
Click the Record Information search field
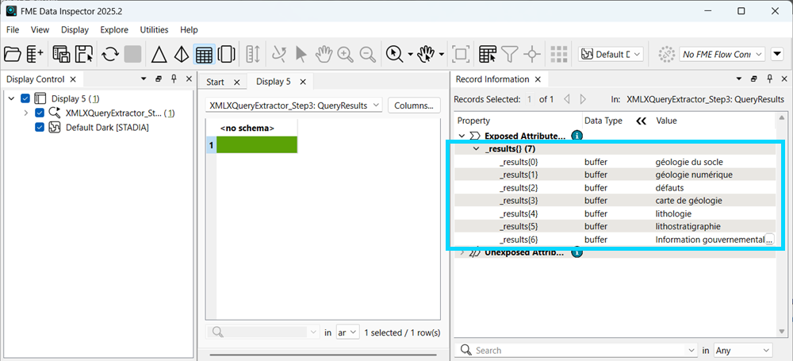click(x=576, y=351)
